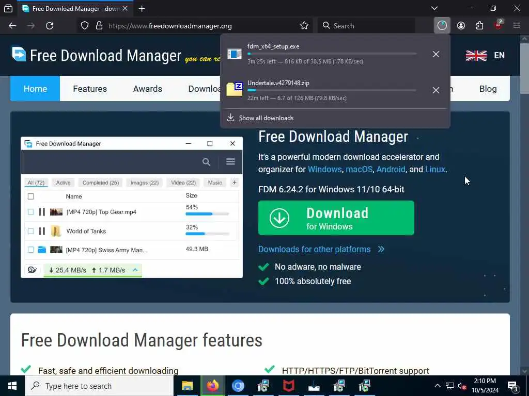
Task: Click Show all downloads
Action: click(266, 118)
